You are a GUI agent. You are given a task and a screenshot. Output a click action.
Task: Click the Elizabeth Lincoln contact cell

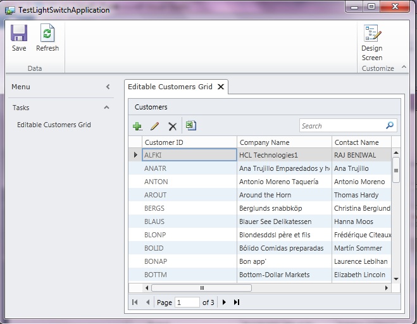[x=362, y=275]
